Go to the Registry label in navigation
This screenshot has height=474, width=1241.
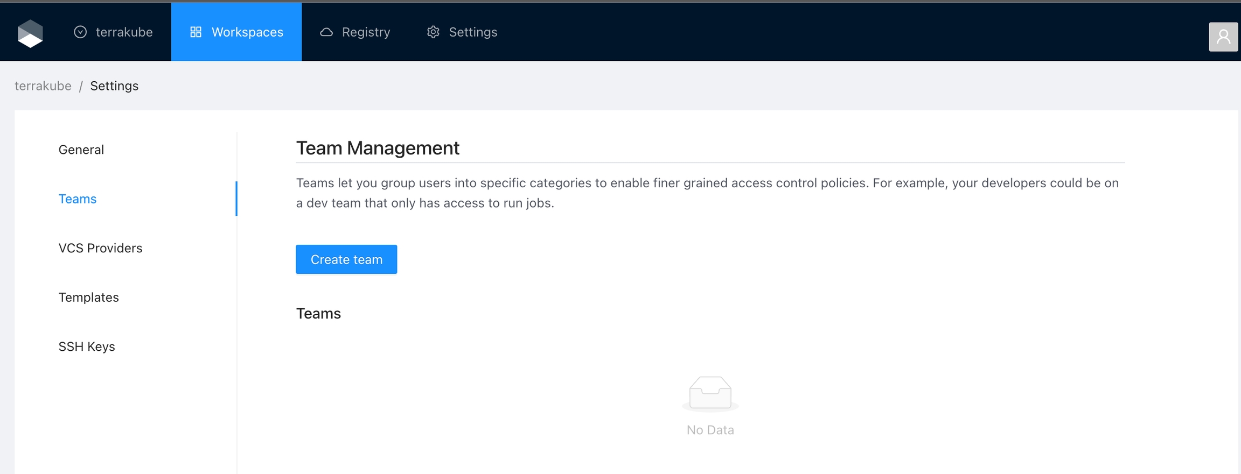click(366, 32)
